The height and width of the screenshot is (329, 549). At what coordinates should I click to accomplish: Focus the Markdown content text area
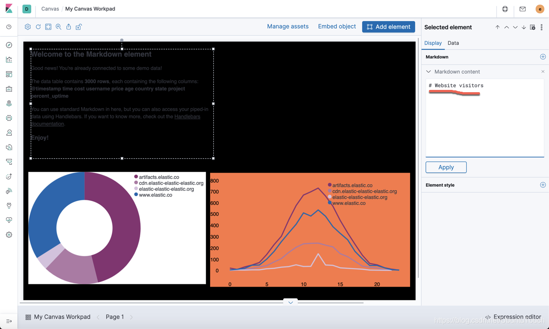click(485, 118)
